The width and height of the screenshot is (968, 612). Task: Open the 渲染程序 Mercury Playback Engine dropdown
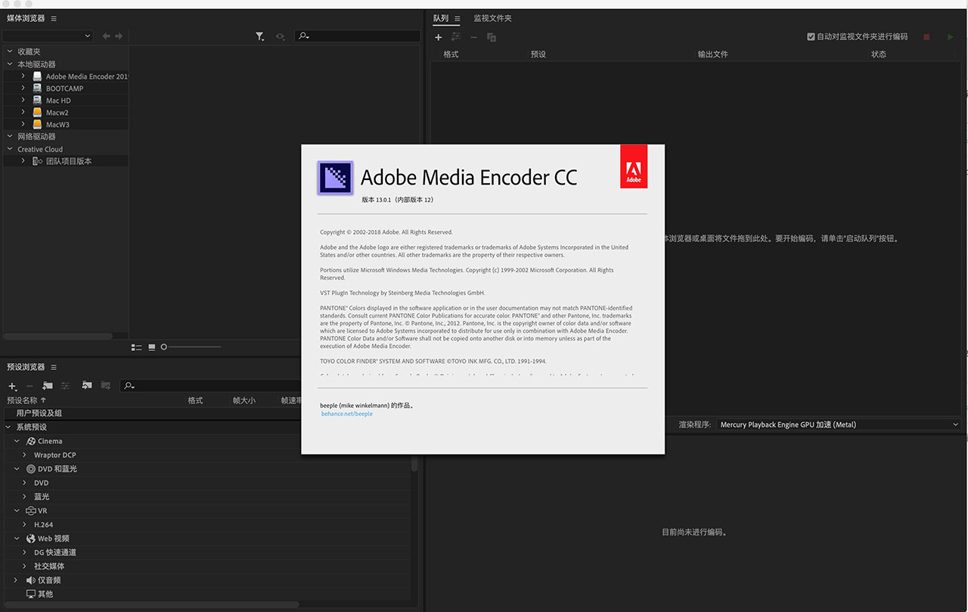(x=839, y=424)
